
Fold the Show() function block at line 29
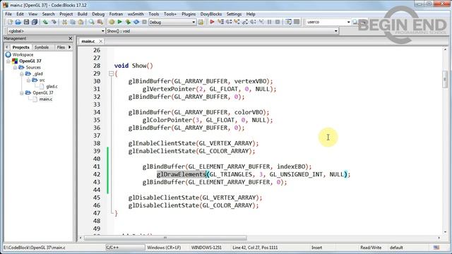click(112, 73)
